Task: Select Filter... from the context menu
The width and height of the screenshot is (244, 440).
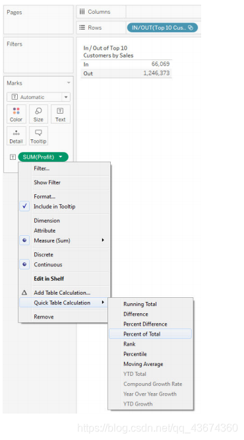Action: 64,168
